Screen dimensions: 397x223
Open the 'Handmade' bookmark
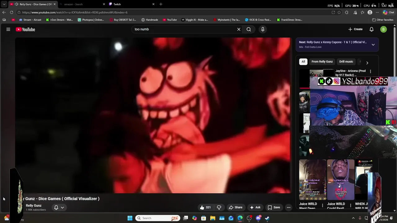point(150,20)
